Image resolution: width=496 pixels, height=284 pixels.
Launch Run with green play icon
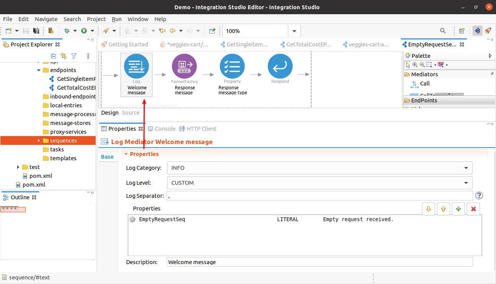84,31
